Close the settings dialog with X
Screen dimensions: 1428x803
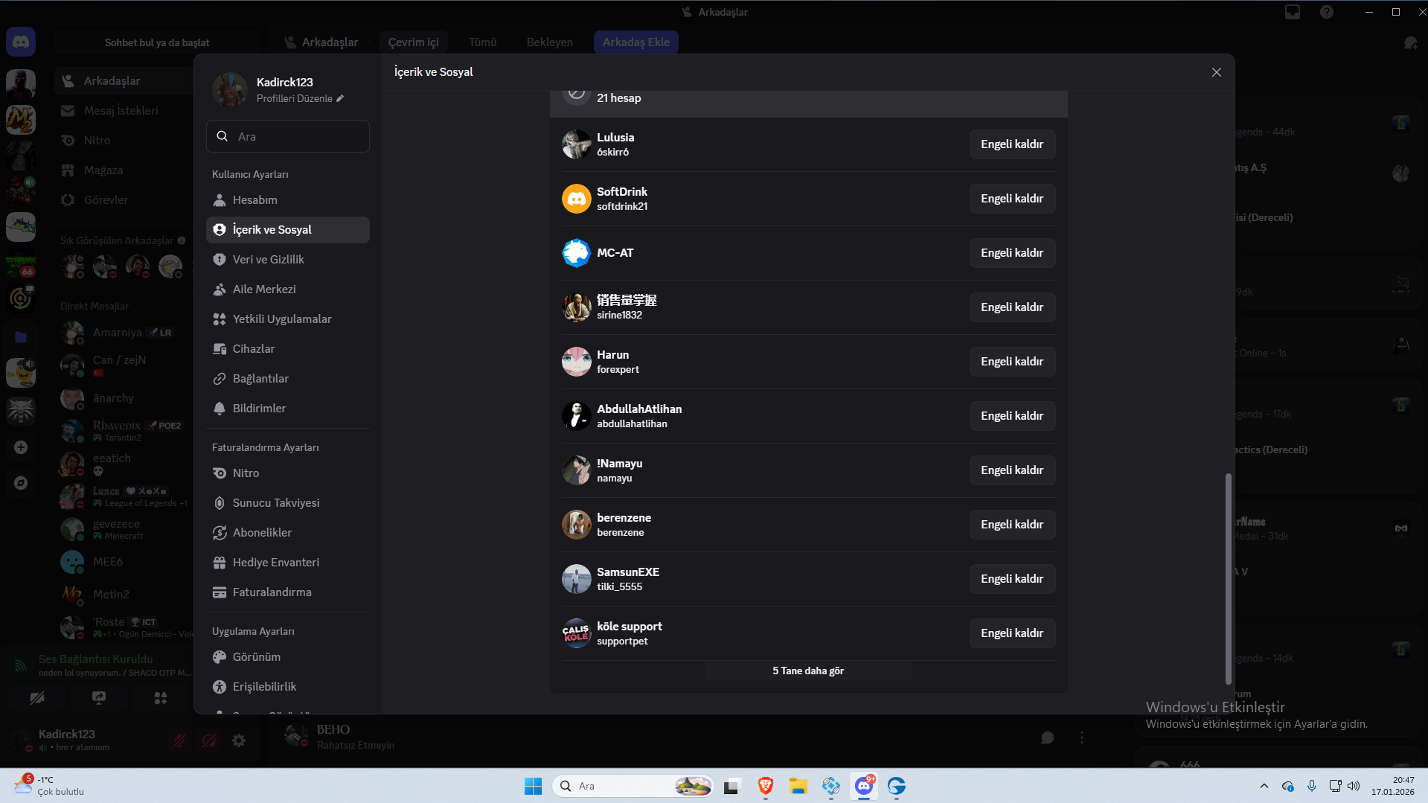[x=1217, y=72]
